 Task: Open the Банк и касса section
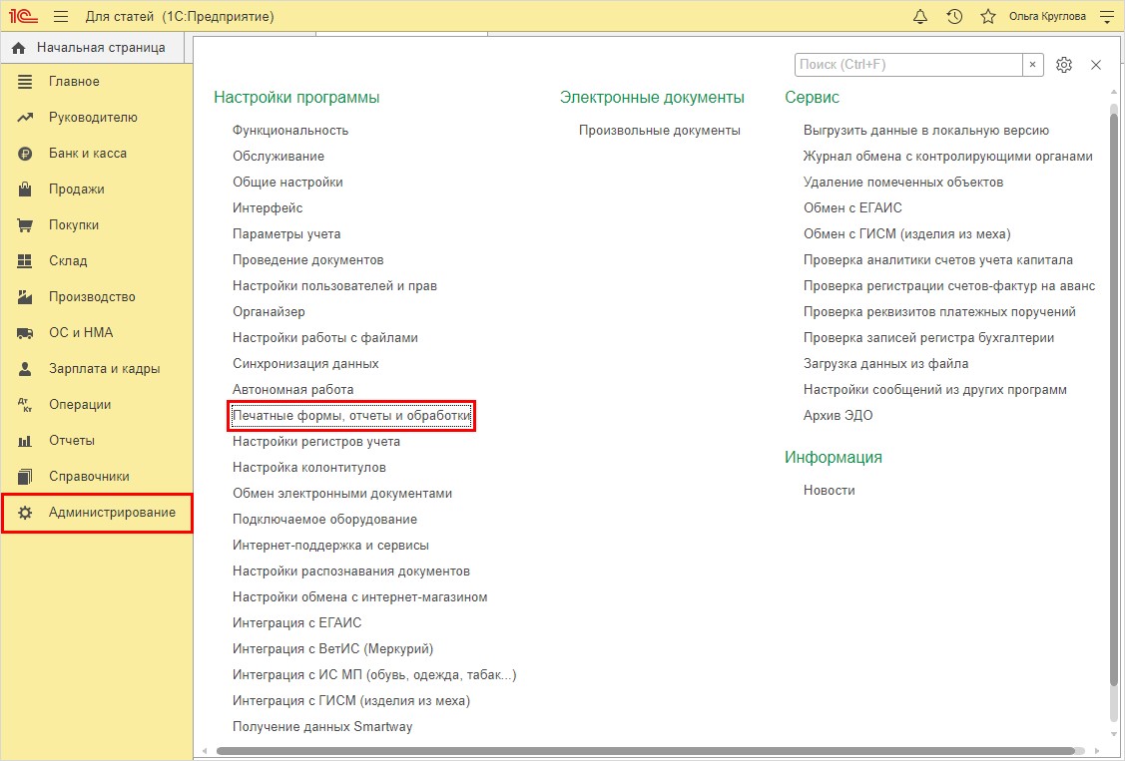point(88,154)
